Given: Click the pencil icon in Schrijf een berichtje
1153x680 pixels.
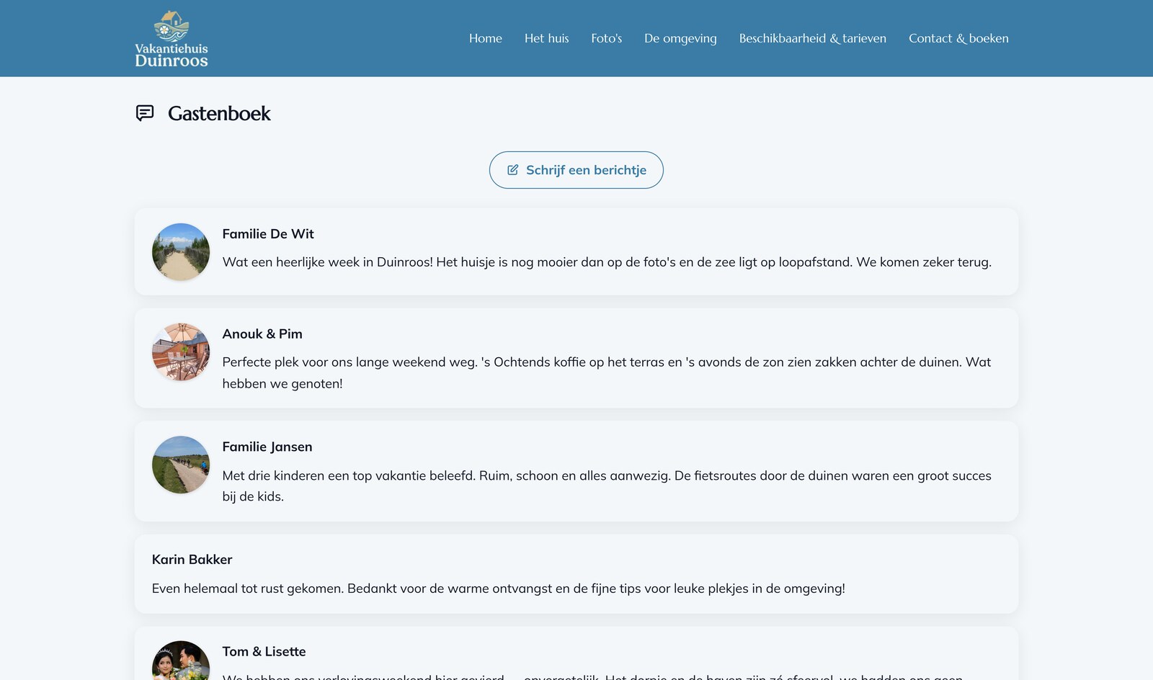Looking at the screenshot, I should (x=513, y=170).
